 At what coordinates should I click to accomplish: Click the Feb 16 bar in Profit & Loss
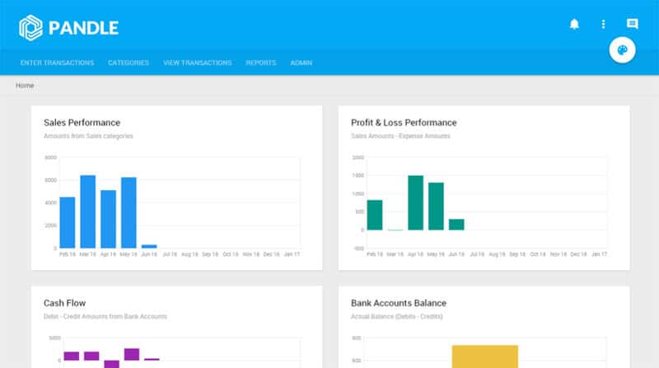coord(375,215)
